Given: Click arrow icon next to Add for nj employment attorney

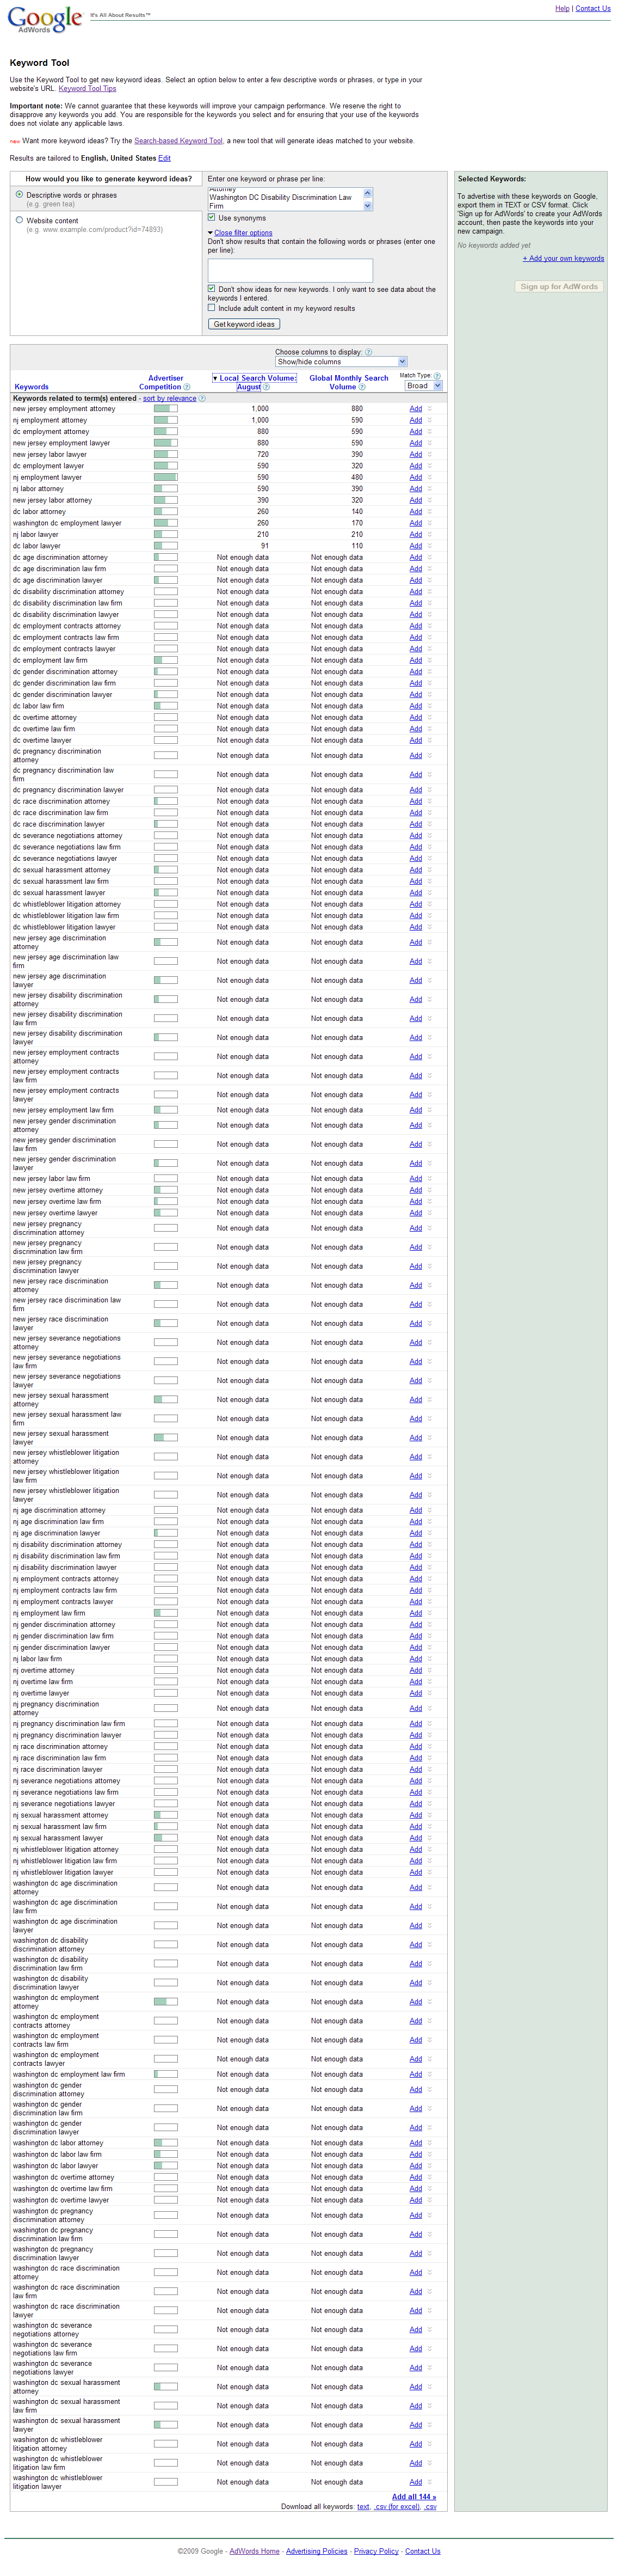Looking at the screenshot, I should coord(429,420).
